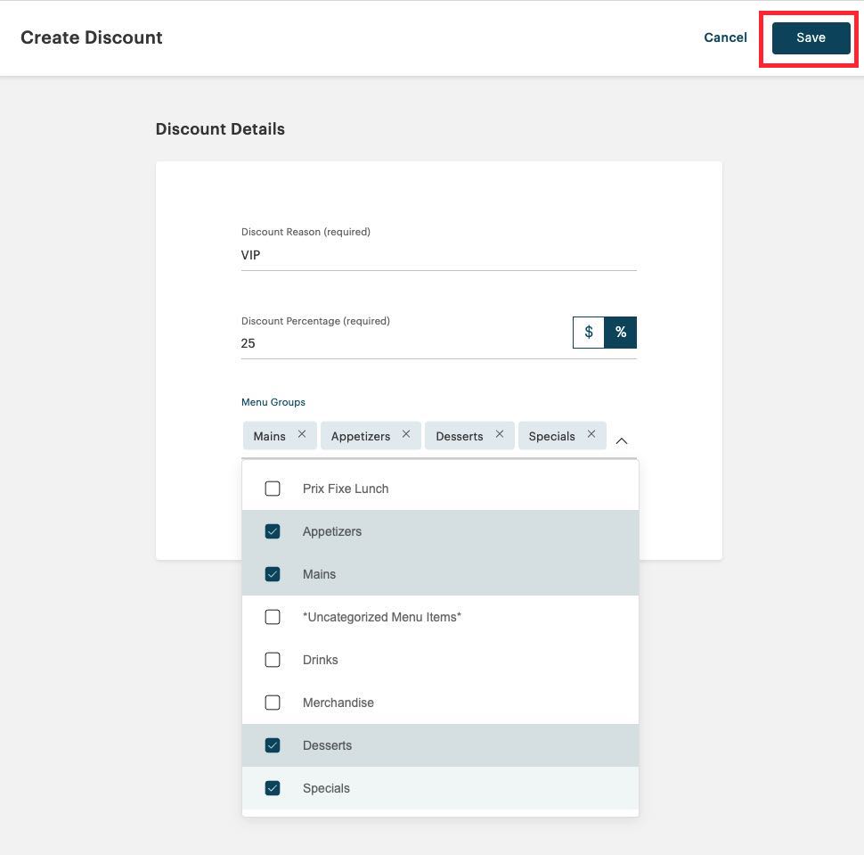Check the Prix Fixe Lunch checkbox
864x855 pixels.
(273, 489)
